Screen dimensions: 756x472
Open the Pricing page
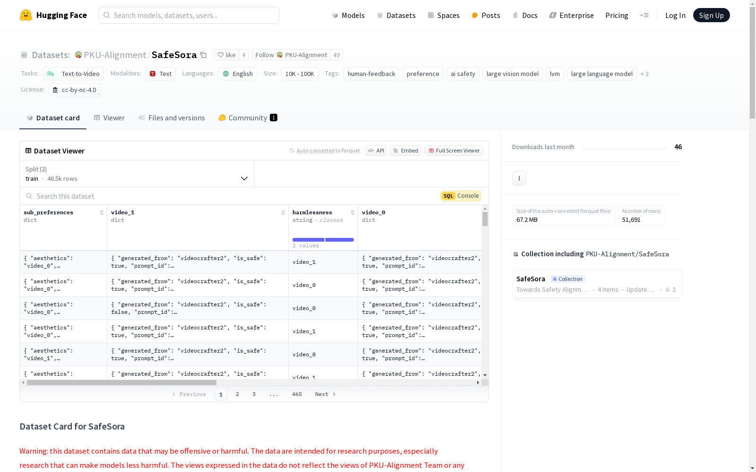tap(617, 15)
